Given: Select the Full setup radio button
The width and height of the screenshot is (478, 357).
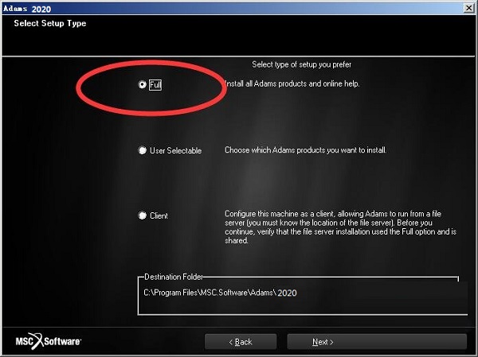Looking at the screenshot, I should point(143,84).
